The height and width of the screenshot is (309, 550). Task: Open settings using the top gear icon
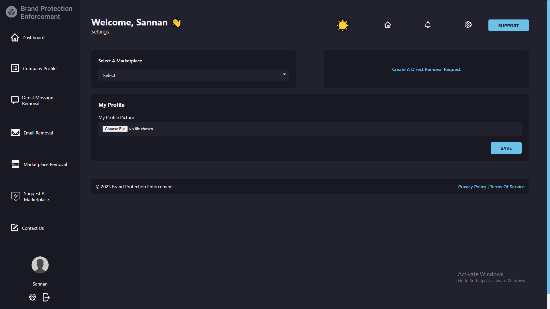click(468, 25)
